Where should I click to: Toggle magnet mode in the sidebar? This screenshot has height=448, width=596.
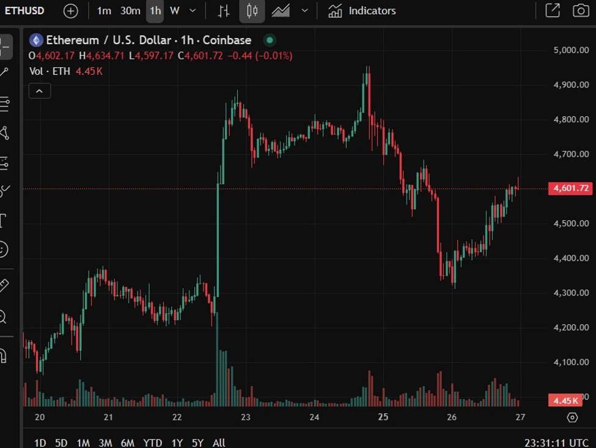(x=7, y=354)
